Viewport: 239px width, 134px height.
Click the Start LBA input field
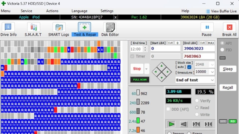(166, 49)
